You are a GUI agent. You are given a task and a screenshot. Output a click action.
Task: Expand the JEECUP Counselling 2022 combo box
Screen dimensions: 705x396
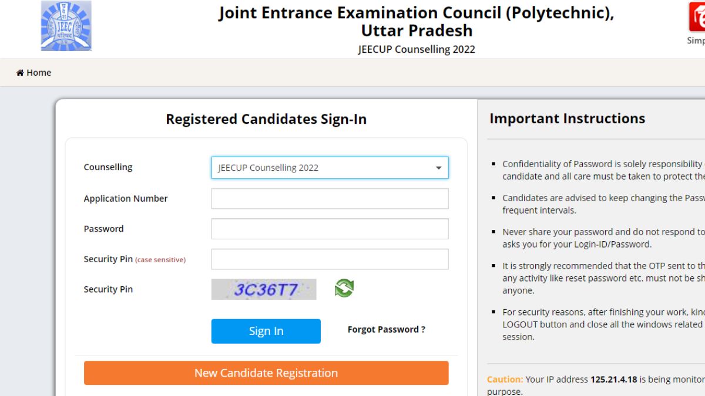pos(329,168)
